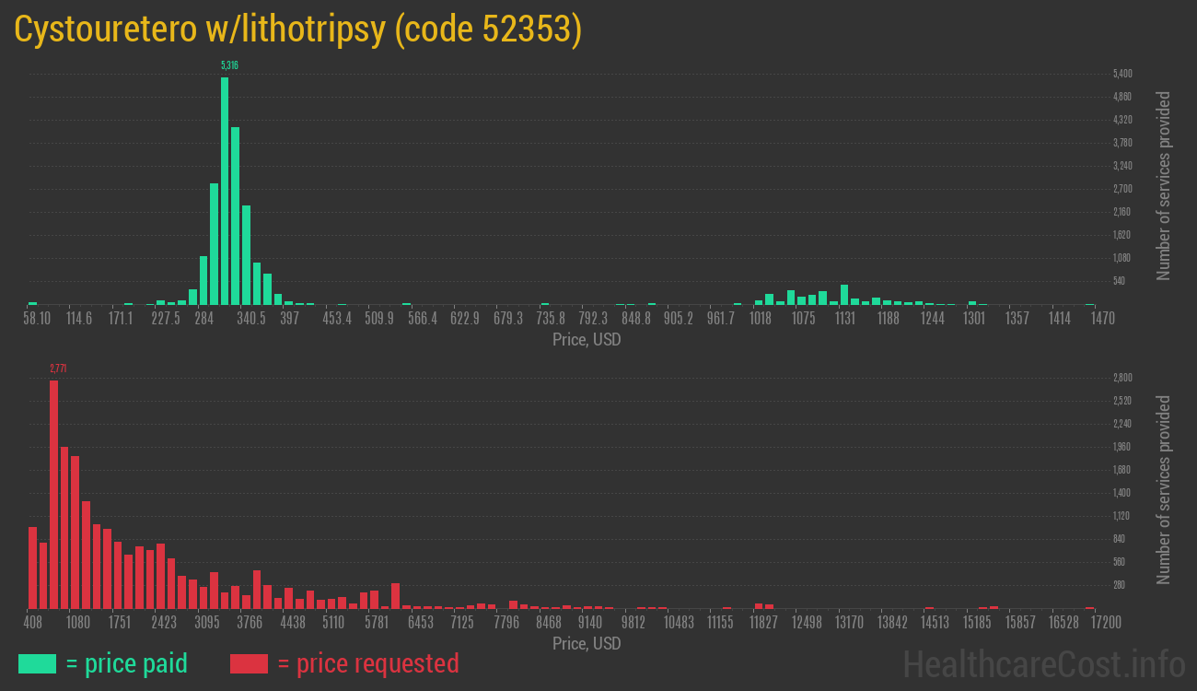Click the 1470 tick at the top axis end
Viewport: 1197px width, 691px height.
point(1102,319)
